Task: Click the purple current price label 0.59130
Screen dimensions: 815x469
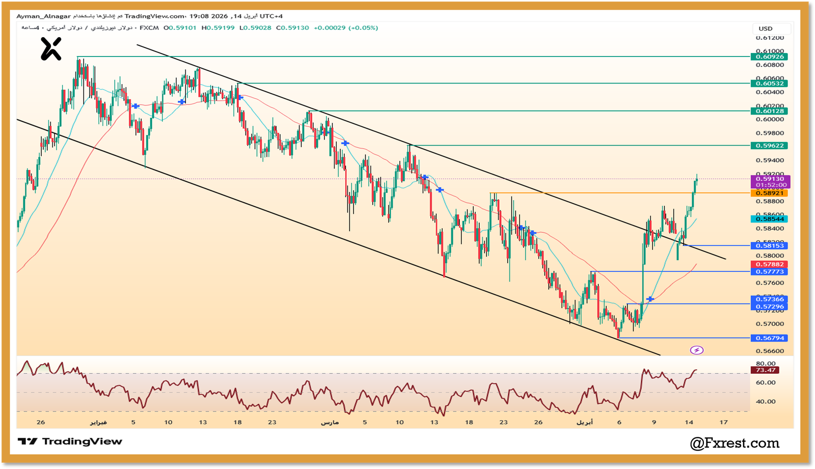Action: click(x=770, y=179)
